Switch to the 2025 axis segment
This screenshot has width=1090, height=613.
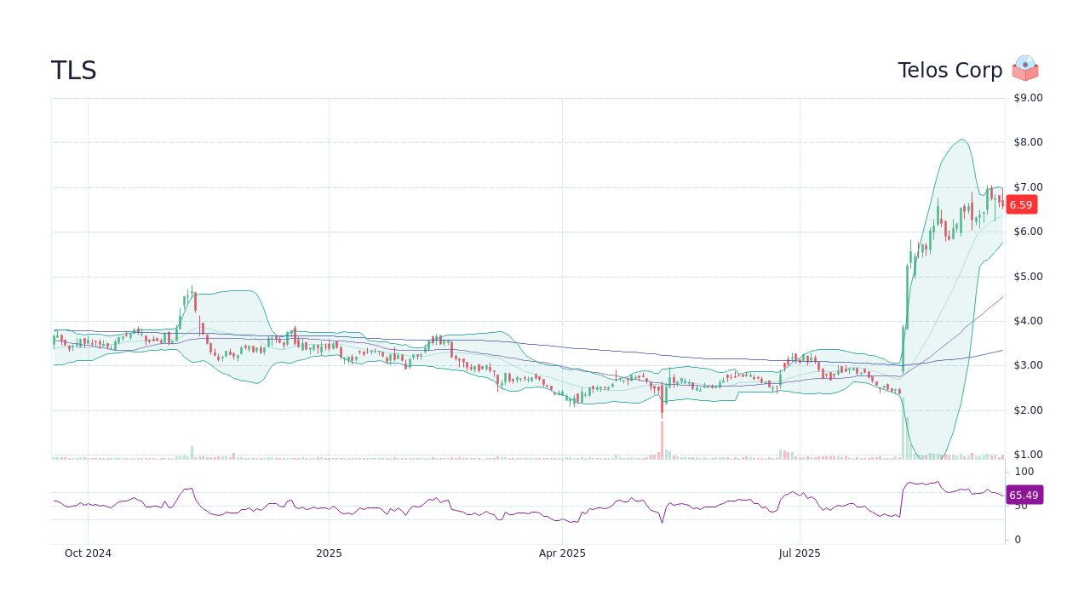tap(330, 553)
